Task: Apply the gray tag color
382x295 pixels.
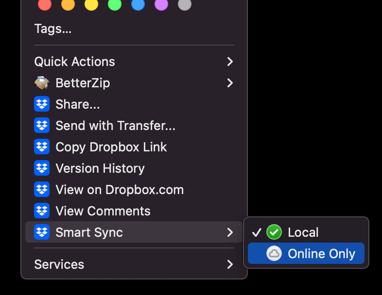Action: (x=185, y=4)
